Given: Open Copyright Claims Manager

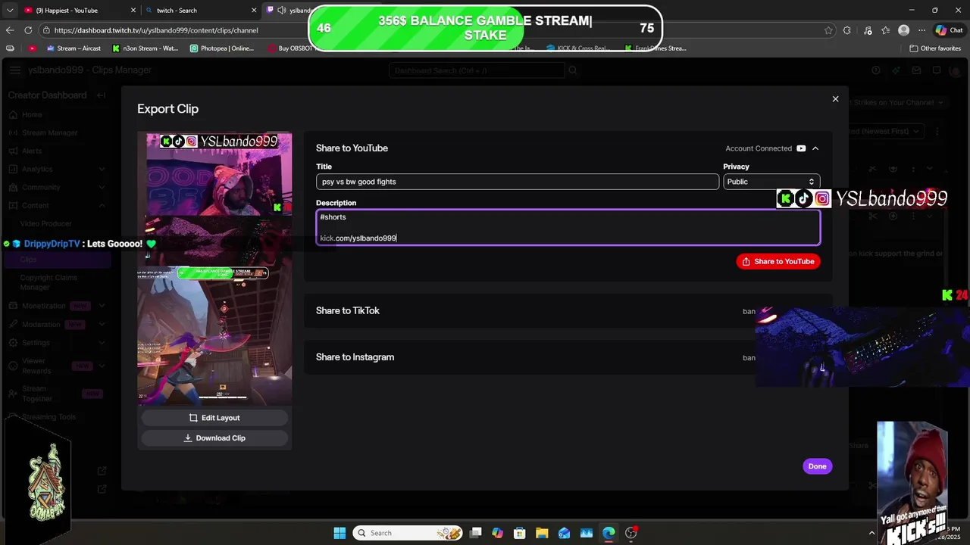Looking at the screenshot, I should pos(48,282).
